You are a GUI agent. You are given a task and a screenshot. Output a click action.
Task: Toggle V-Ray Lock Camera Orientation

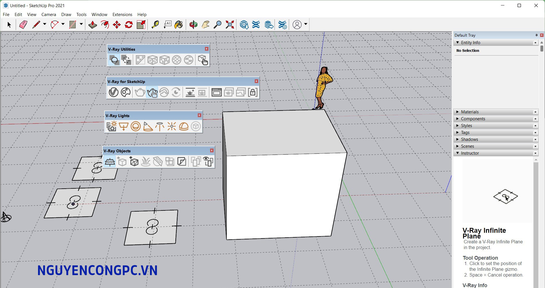(x=253, y=92)
